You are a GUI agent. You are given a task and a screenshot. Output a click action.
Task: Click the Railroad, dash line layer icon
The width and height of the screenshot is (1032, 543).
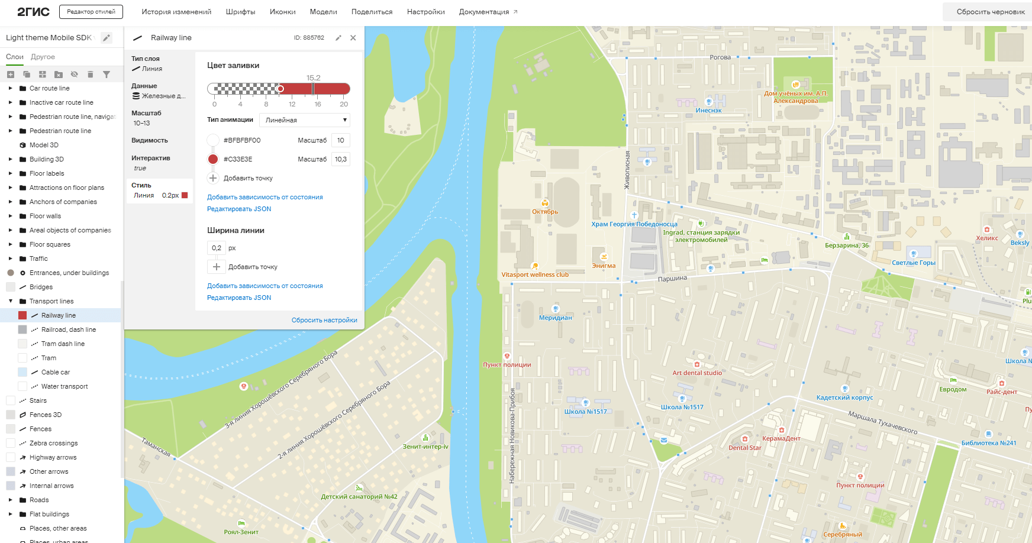click(x=34, y=329)
